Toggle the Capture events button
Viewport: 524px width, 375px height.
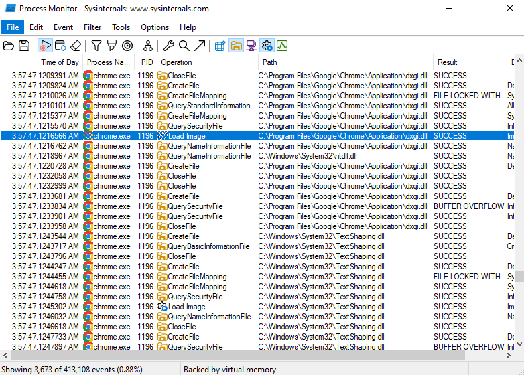click(45, 46)
